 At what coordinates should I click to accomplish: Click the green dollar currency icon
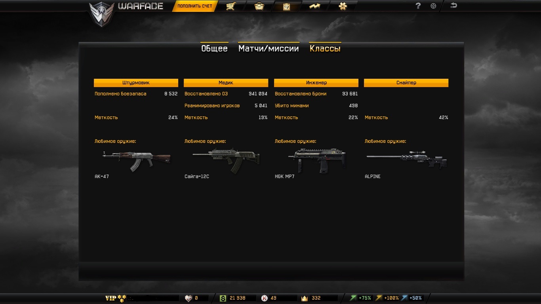(223, 298)
